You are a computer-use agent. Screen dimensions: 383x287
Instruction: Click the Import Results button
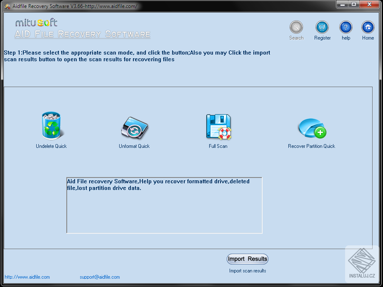[247, 259]
